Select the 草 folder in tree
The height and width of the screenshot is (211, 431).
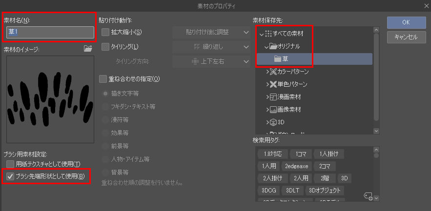pyautogui.click(x=314, y=59)
